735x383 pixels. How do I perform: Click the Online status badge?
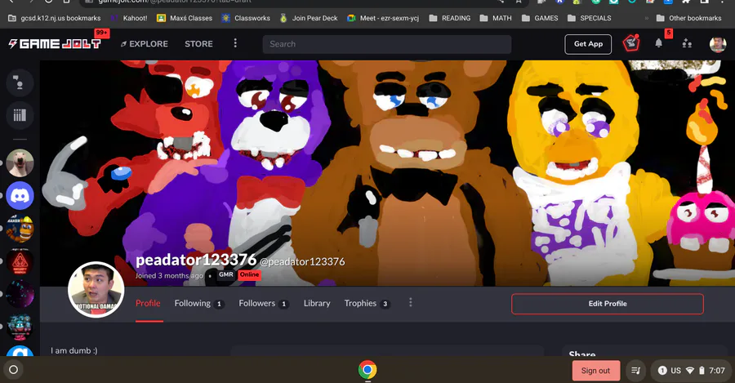(249, 274)
